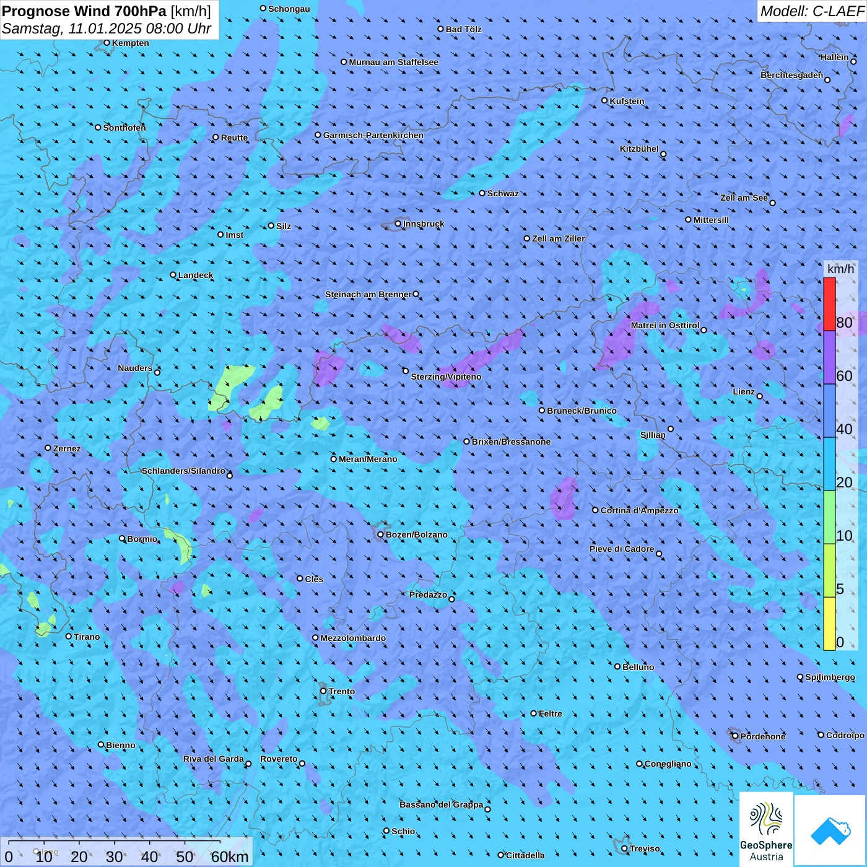Click the km/h legend heading
The height and width of the screenshot is (867, 867).
pos(840,269)
